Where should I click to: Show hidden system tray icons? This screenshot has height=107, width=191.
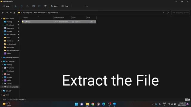tap(153, 104)
